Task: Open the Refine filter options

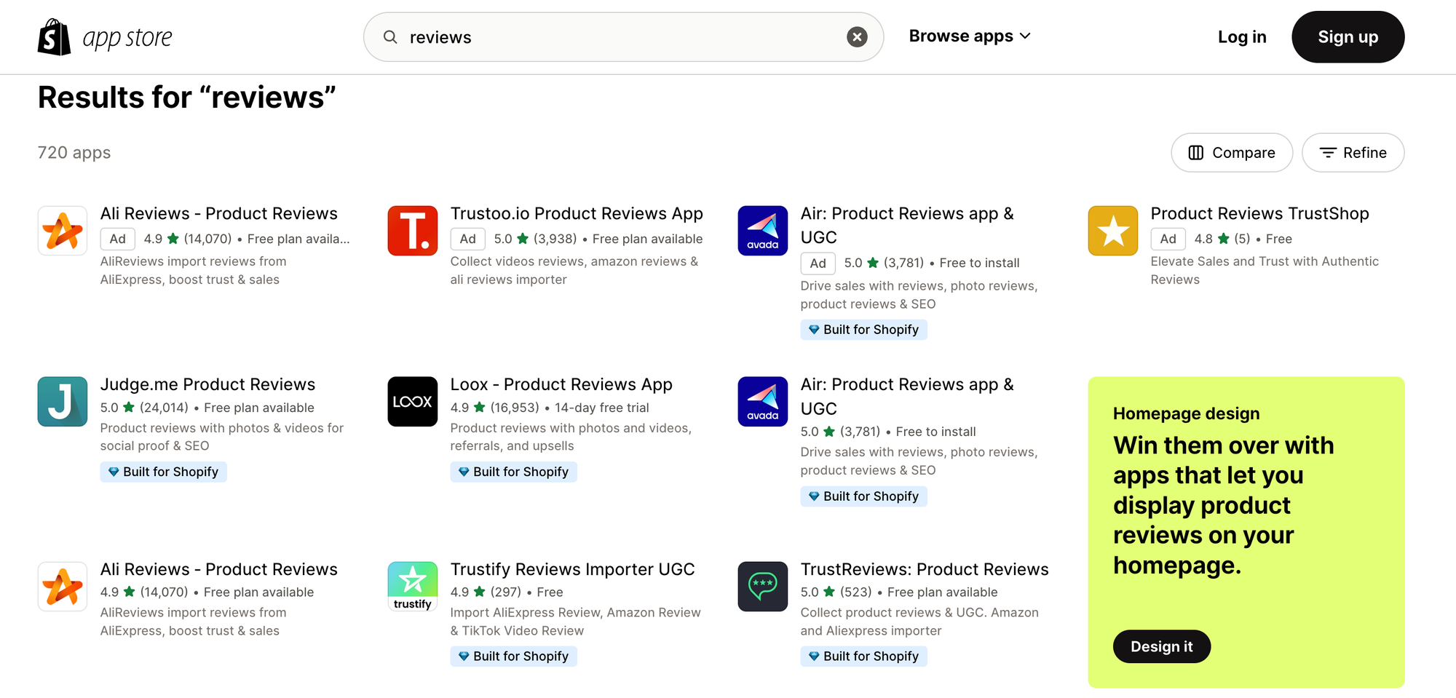Action: (x=1353, y=153)
